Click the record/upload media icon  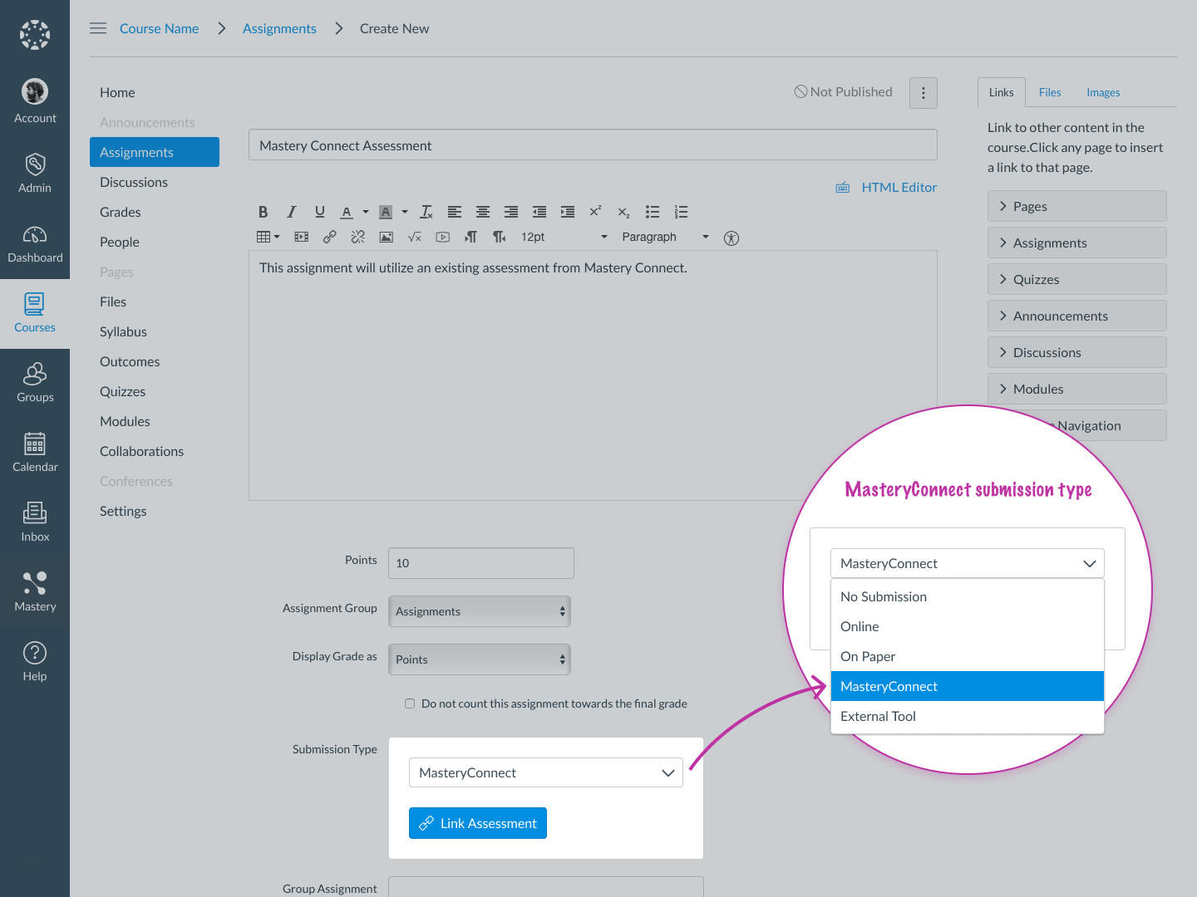(442, 237)
